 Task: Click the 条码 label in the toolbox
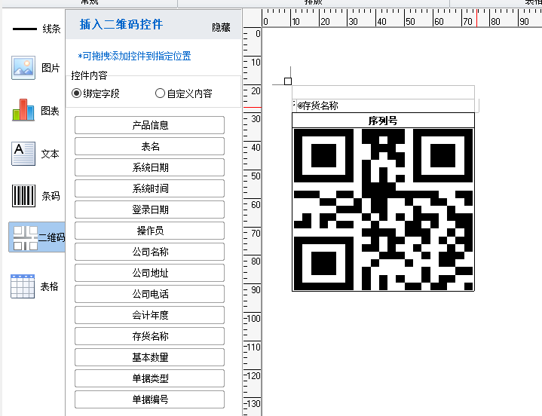tap(51, 196)
